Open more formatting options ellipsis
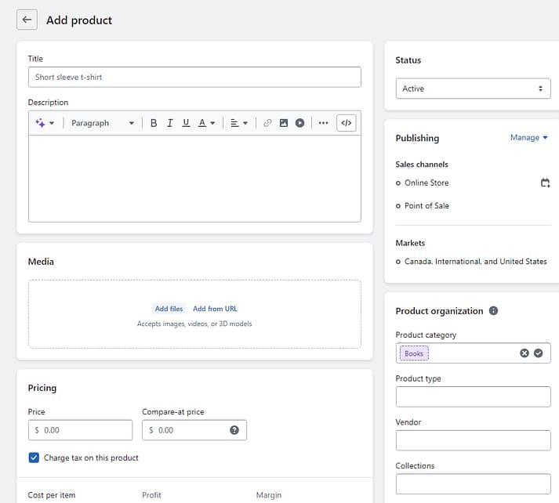Viewport: 559px width, 503px height. (x=323, y=123)
